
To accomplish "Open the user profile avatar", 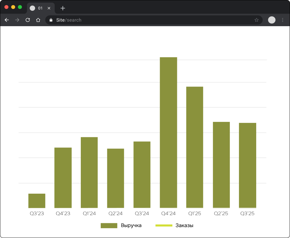I will coord(272,20).
